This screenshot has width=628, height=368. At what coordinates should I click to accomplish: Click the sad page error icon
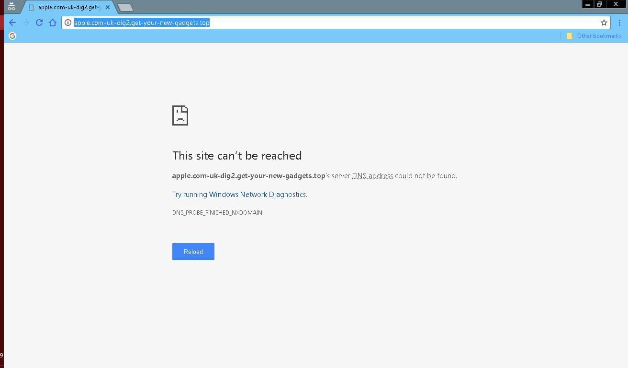(180, 115)
